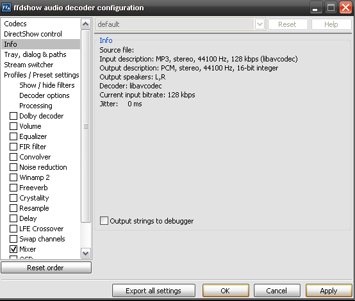Enable the Swap channels checkbox
The image size is (355, 301).
[x=13, y=239]
